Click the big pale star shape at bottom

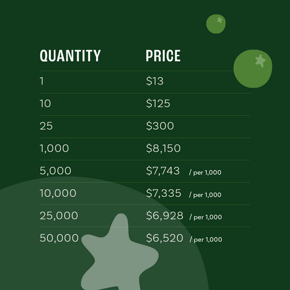coord(120,252)
